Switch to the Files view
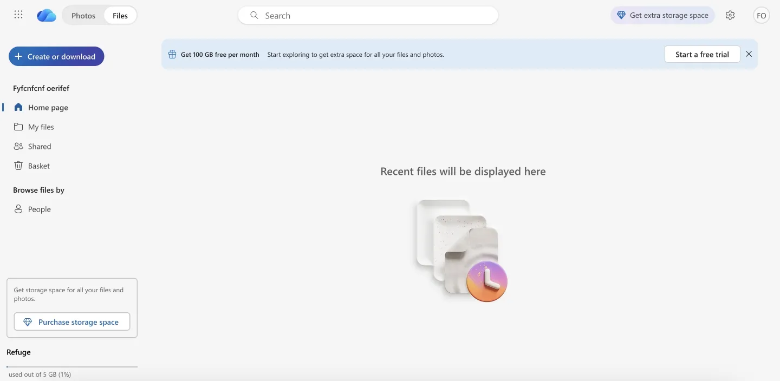This screenshot has height=381, width=780. pyautogui.click(x=120, y=15)
